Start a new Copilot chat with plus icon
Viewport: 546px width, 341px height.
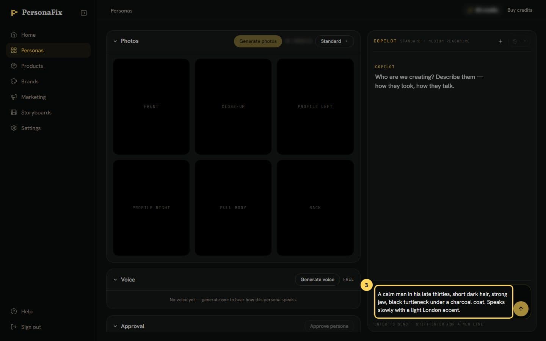pos(500,41)
